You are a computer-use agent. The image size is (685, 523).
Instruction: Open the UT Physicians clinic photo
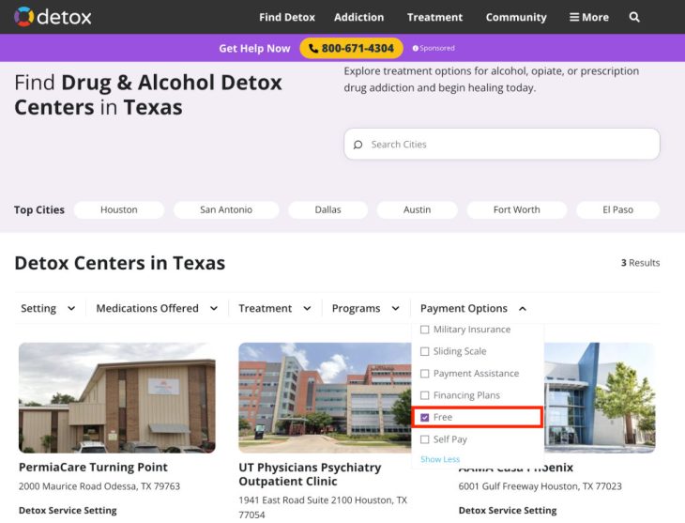click(x=325, y=397)
